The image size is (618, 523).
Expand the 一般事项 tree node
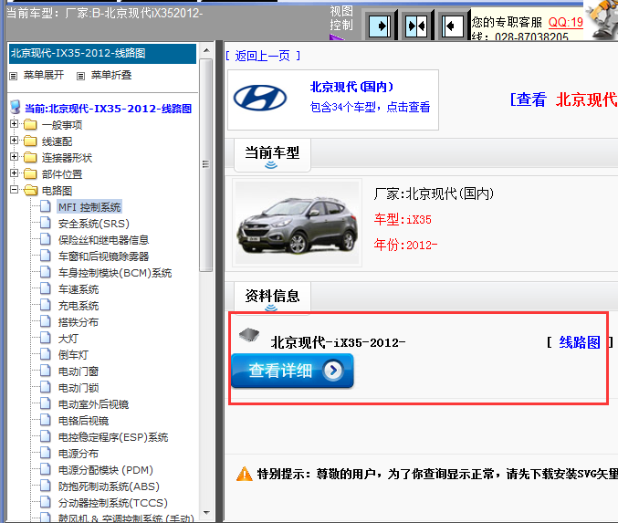click(x=15, y=124)
